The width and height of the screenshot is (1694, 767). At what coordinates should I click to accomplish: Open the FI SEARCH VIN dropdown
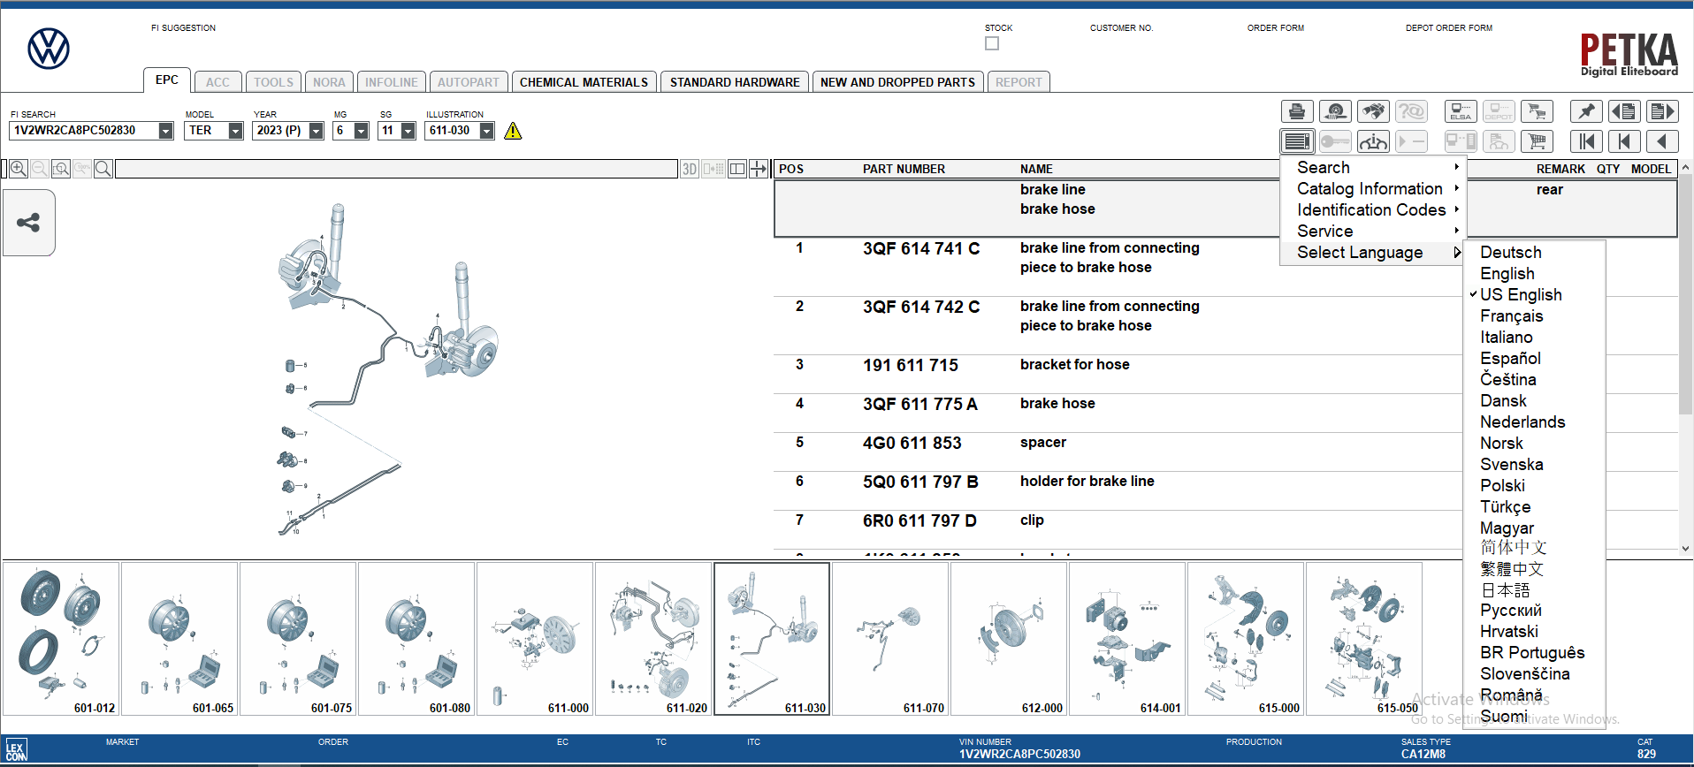165,131
